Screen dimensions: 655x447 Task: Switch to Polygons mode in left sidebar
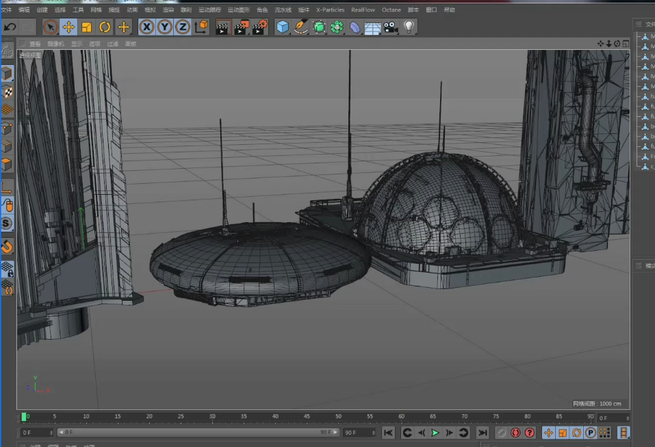[7, 164]
